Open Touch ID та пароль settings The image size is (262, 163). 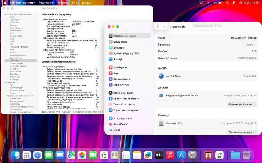130,105
